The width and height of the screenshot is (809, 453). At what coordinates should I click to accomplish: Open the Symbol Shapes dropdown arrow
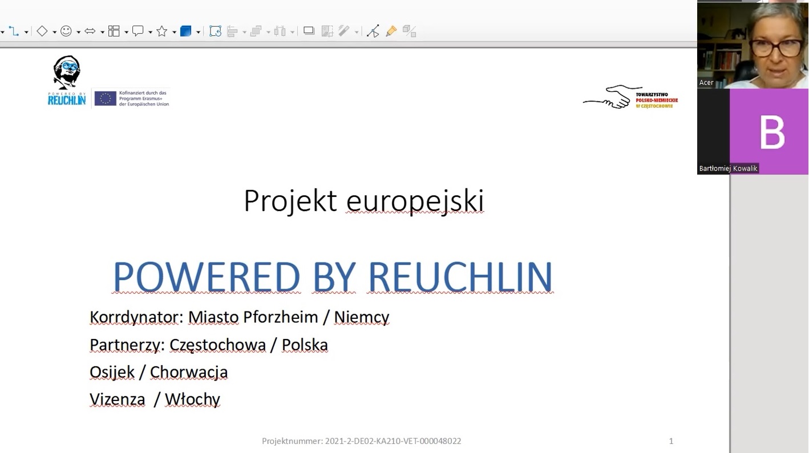[78, 33]
